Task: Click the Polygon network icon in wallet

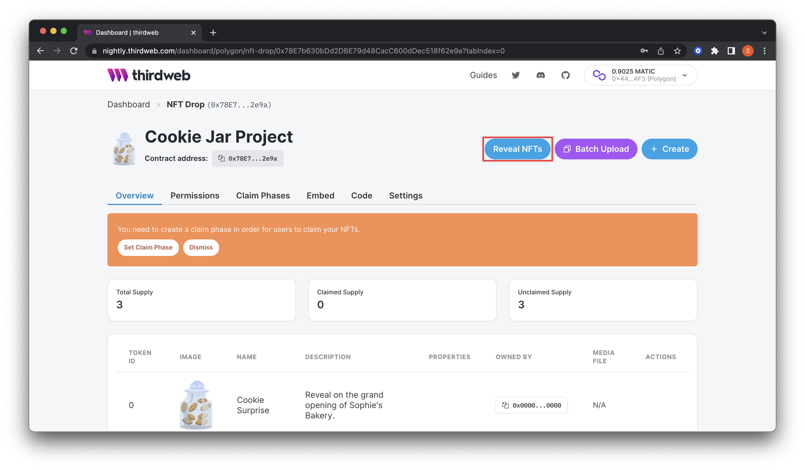Action: [599, 75]
